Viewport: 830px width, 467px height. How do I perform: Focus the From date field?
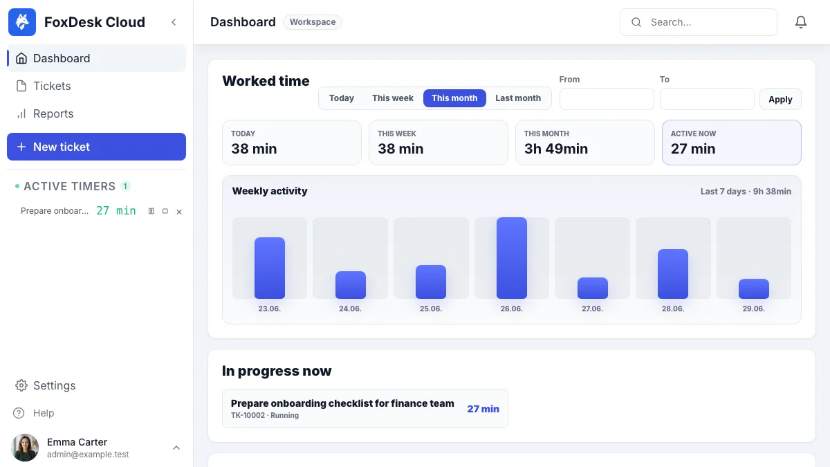607,99
